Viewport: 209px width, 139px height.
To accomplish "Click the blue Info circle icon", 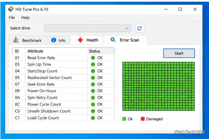I will [53, 40].
